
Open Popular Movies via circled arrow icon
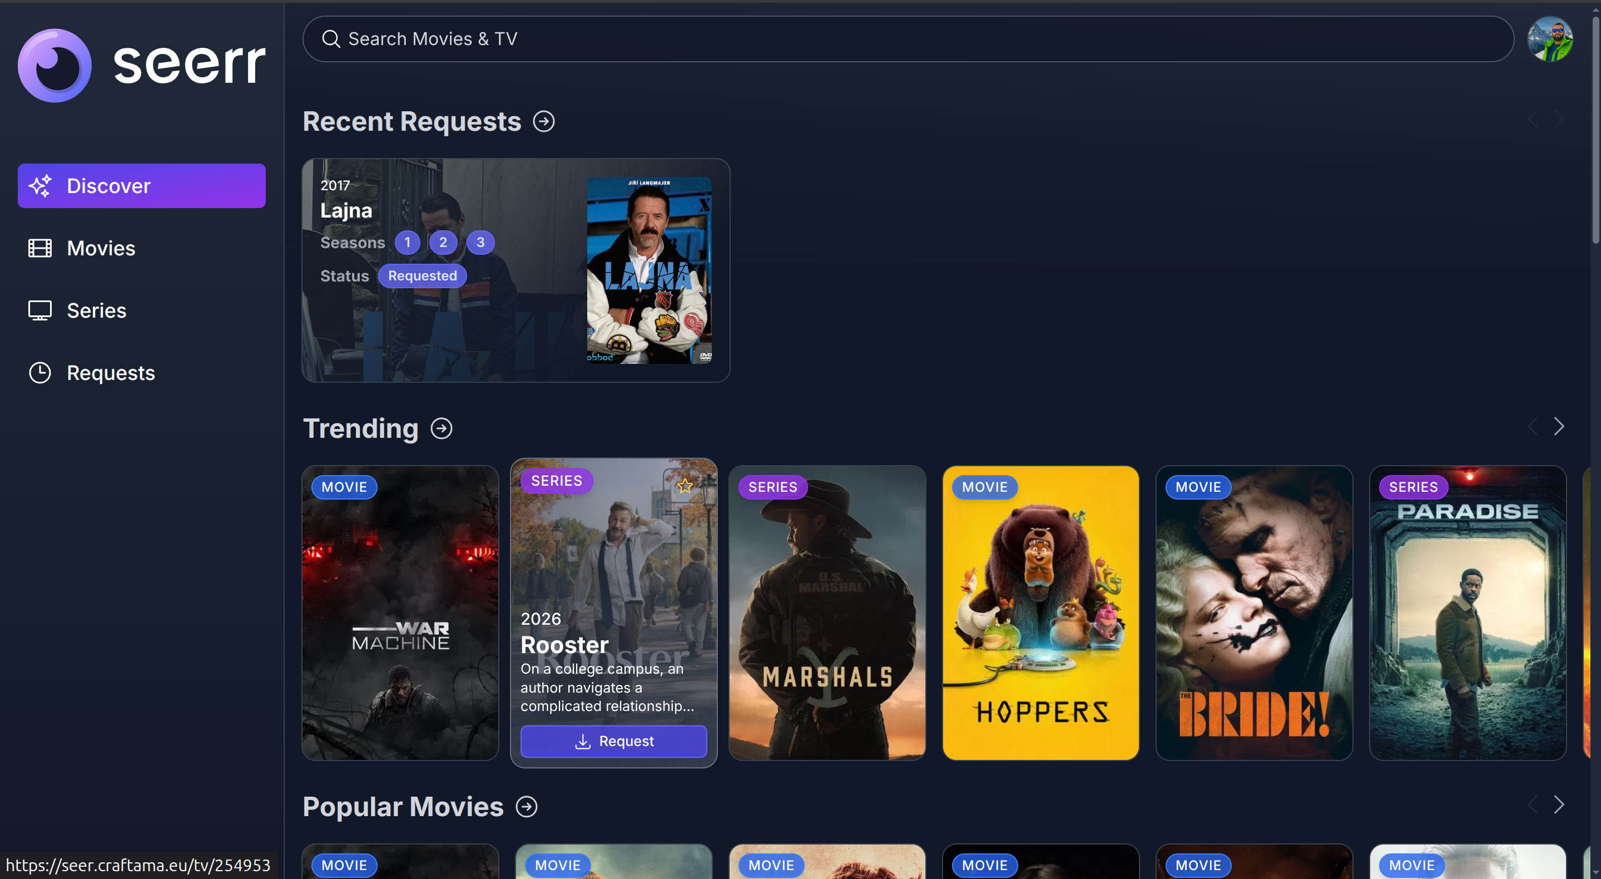tap(527, 806)
